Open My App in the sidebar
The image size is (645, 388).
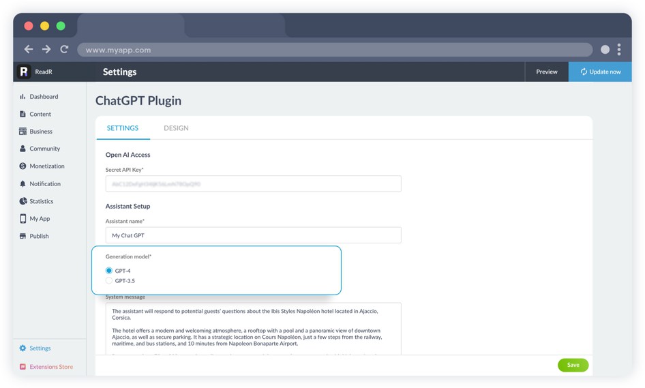40,218
